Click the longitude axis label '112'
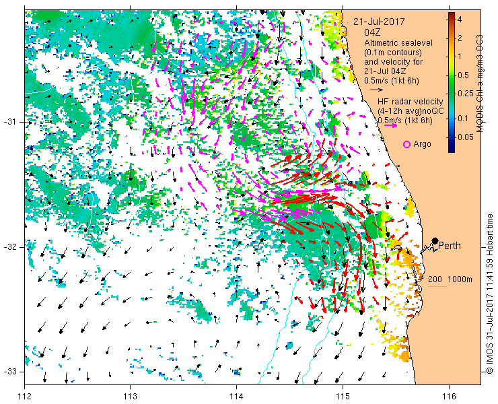 (25, 397)
